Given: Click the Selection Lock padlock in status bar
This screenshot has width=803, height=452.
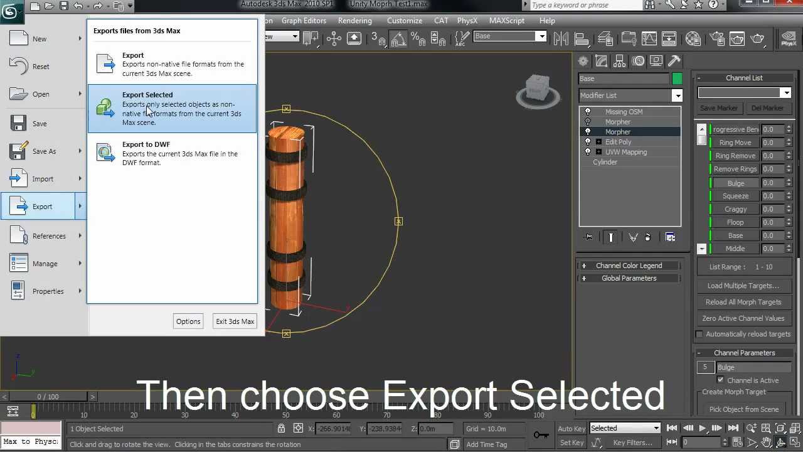Looking at the screenshot, I should pyautogui.click(x=282, y=428).
